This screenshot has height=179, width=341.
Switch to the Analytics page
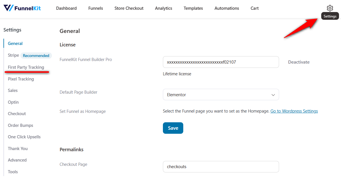pyautogui.click(x=163, y=8)
